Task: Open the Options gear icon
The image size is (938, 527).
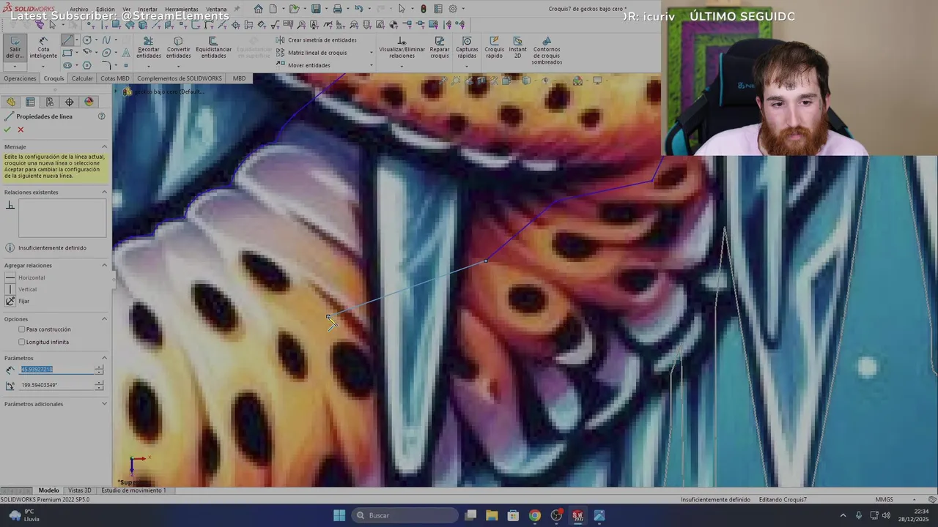Action: (453, 9)
